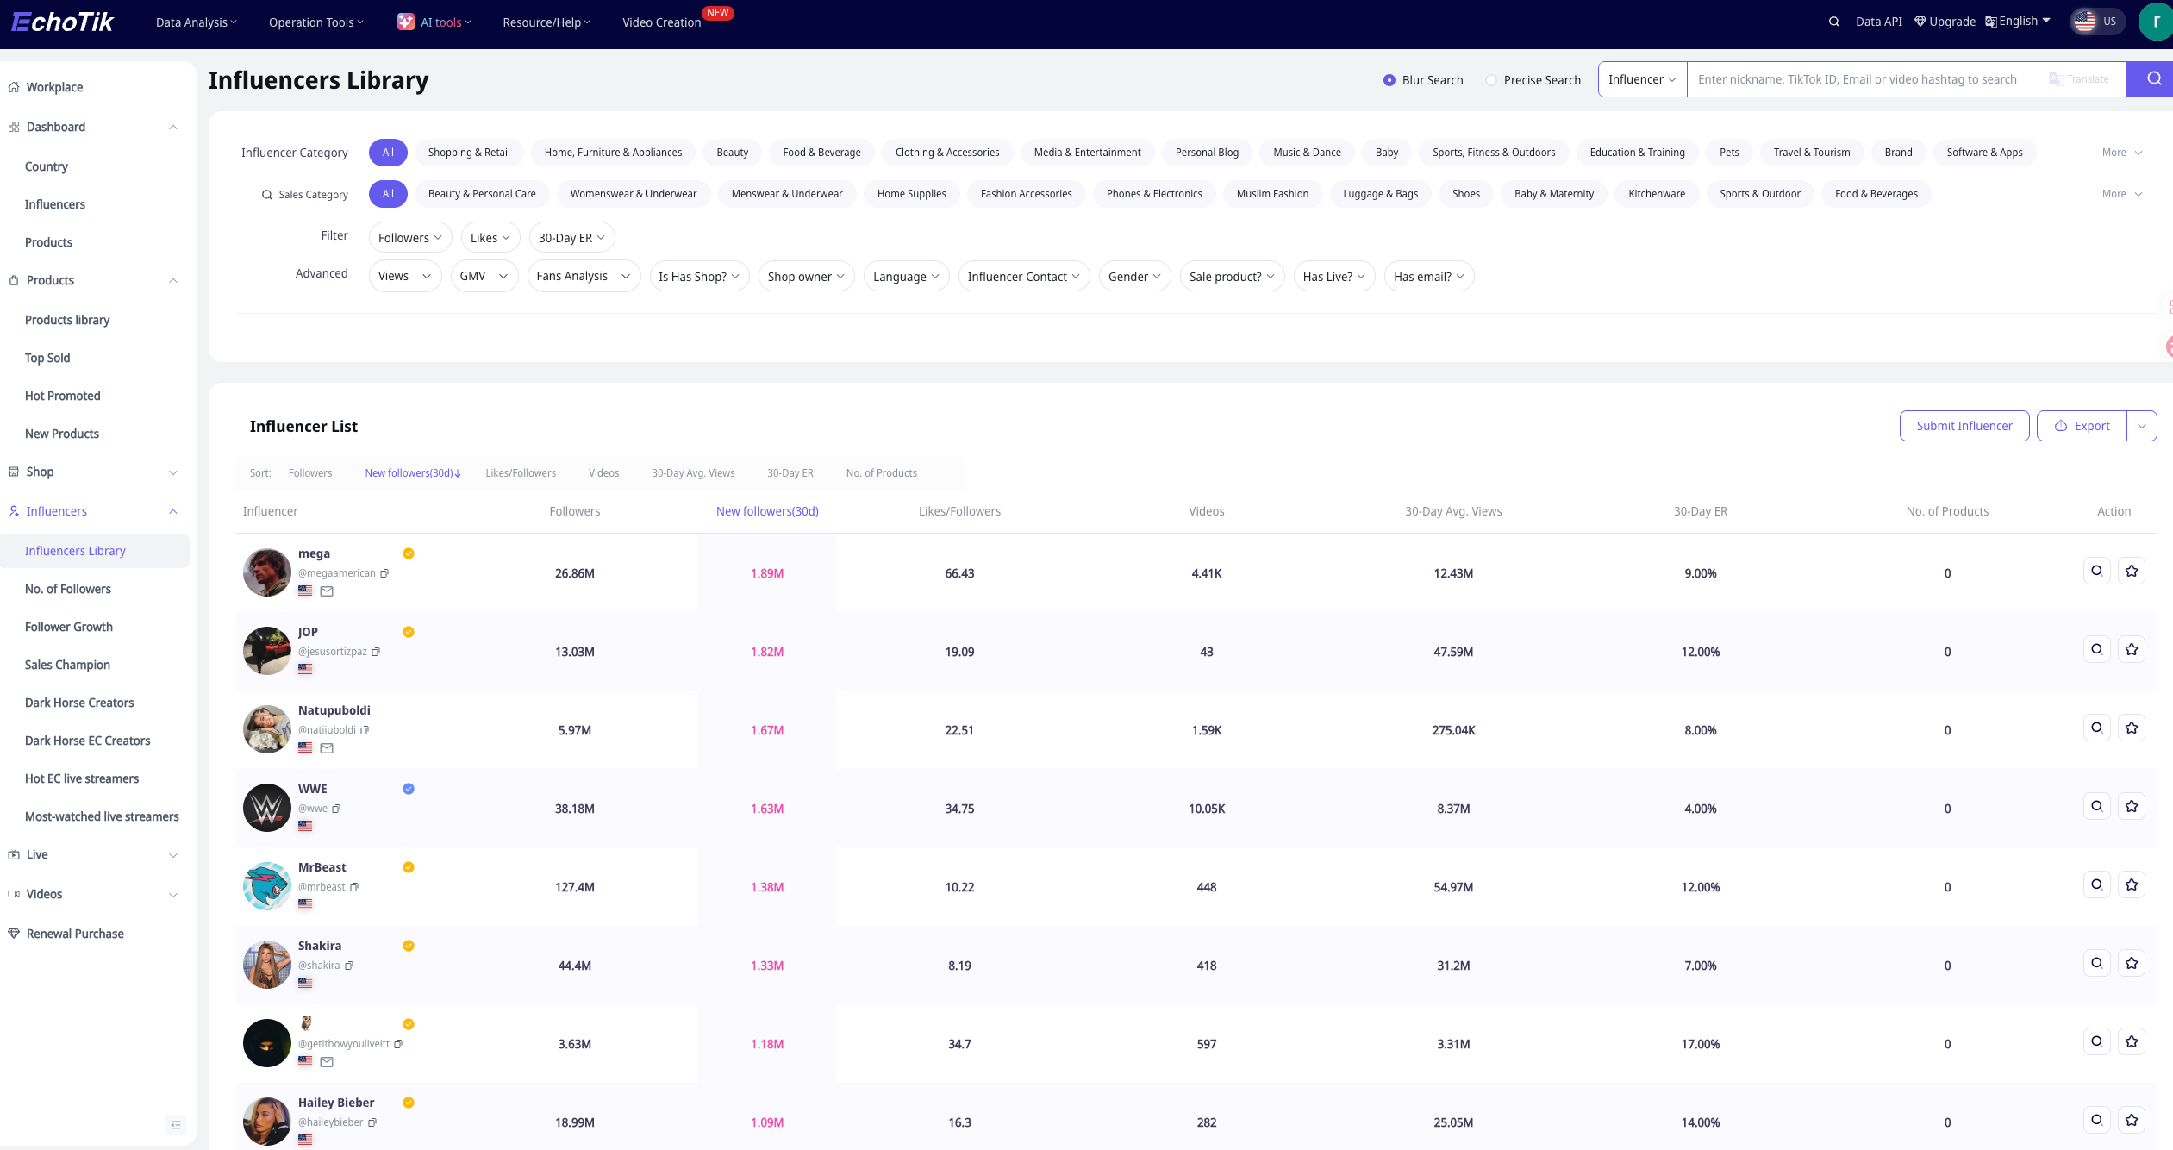
Task: Select All in Influencer Category
Action: (388, 153)
